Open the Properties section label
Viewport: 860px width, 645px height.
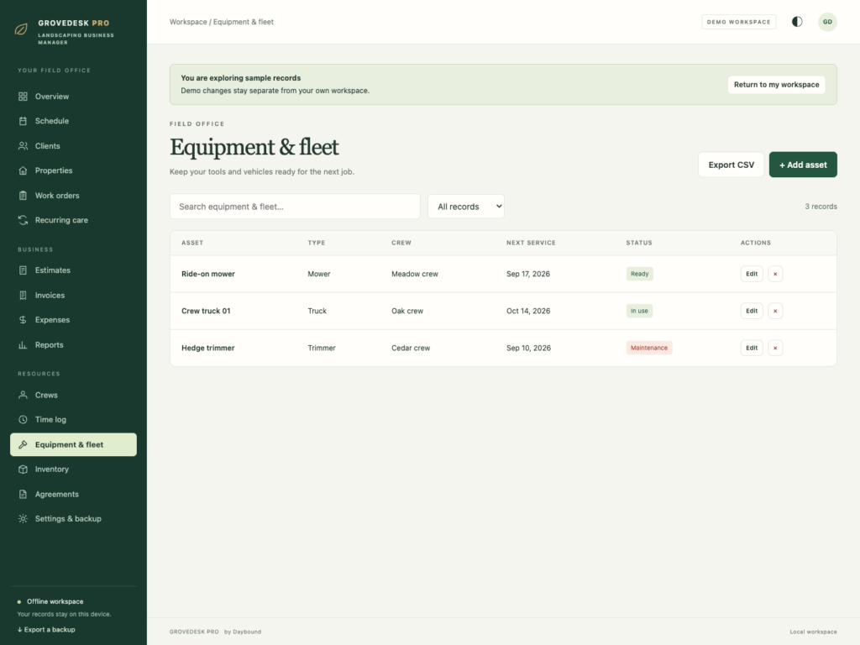click(x=54, y=170)
